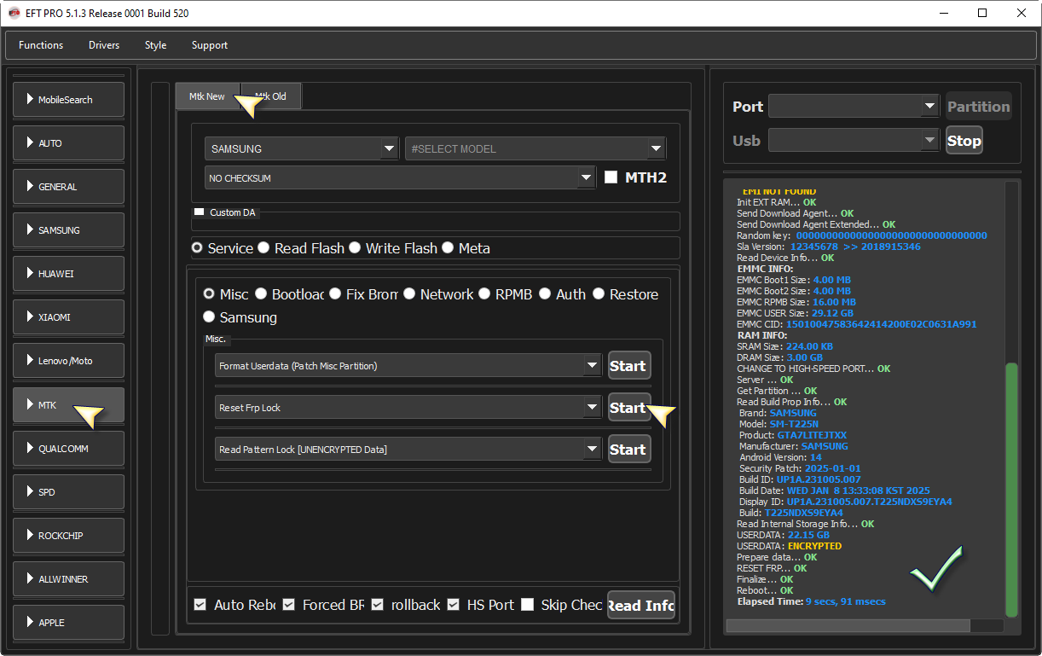Click the EMMC CID log line

coord(857,324)
